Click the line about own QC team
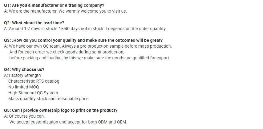Screen dimensions: 263x129 click(x=88, y=46)
